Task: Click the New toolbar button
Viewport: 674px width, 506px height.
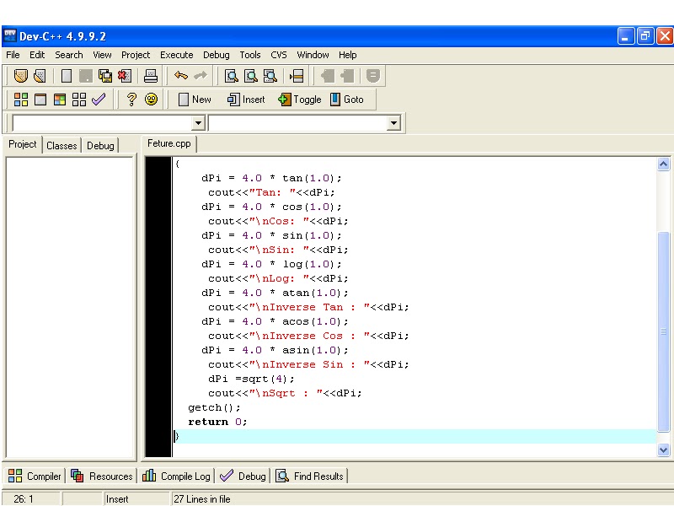Action: tap(195, 100)
